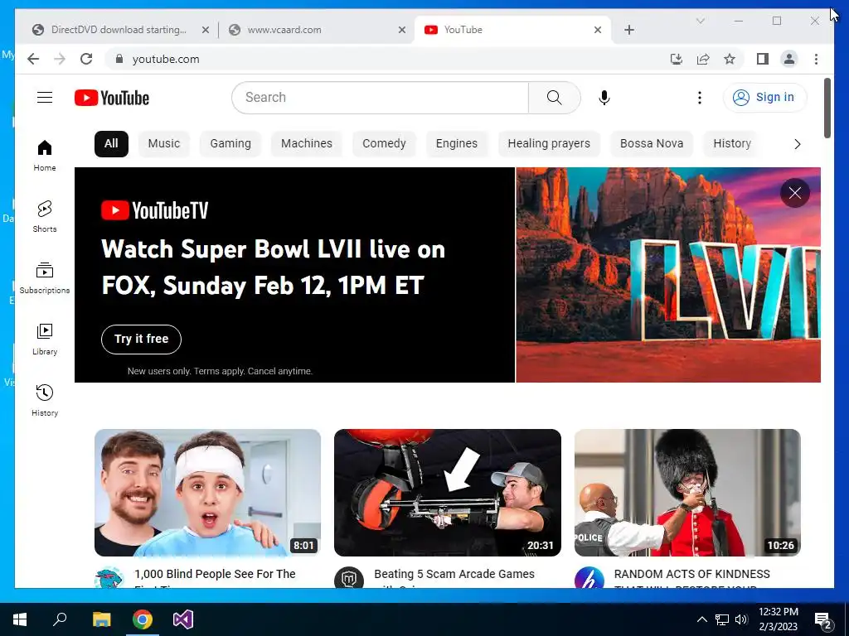Toggle the Chrome side panel

coord(763,59)
